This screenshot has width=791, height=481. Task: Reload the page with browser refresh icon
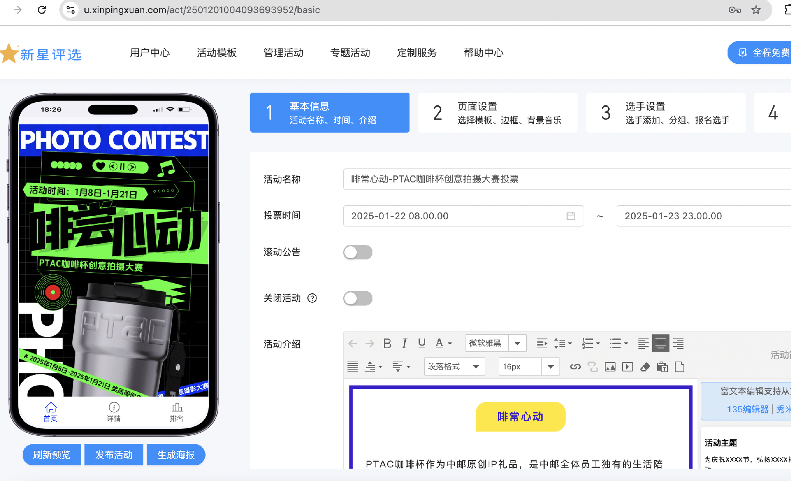pyautogui.click(x=42, y=10)
